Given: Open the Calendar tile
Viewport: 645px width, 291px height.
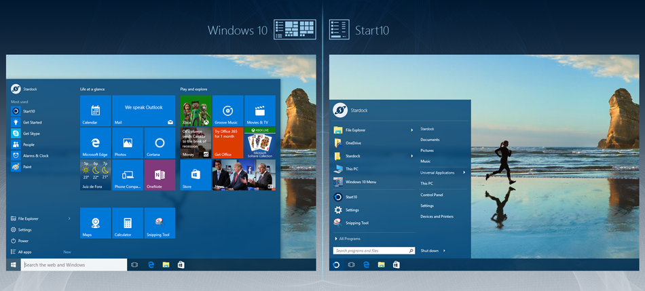Looking at the screenshot, I should (95, 111).
